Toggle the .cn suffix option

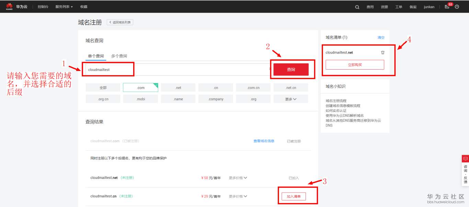coord(216,88)
